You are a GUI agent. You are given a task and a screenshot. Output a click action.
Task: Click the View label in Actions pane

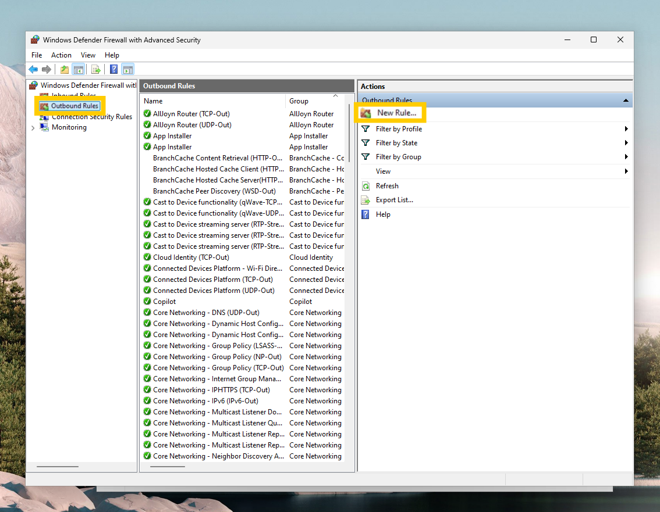coord(383,171)
